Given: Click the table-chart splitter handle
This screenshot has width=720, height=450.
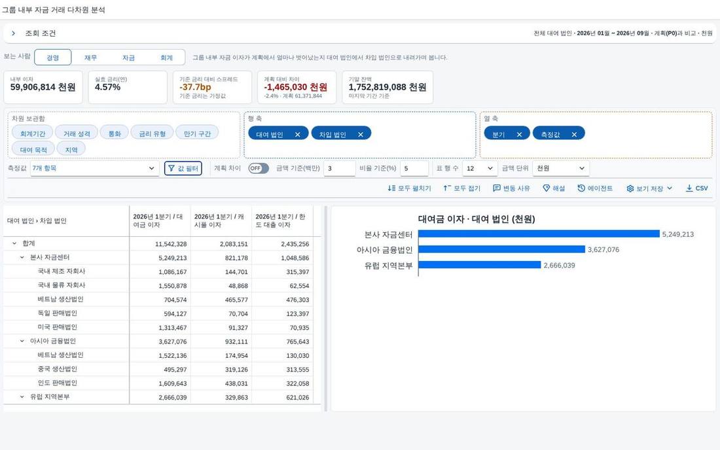Looking at the screenshot, I should [x=326, y=309].
